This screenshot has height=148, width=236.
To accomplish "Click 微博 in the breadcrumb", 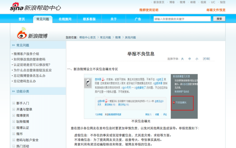I will 118,37.
